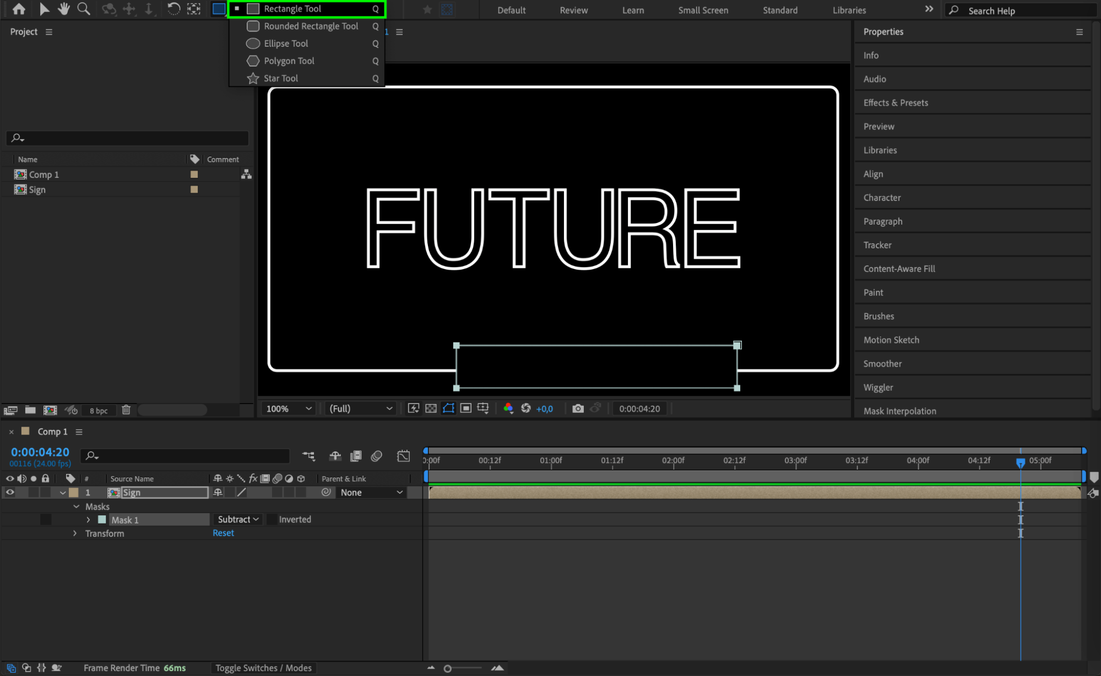
Task: Open the Properties panel menu
Action: click(x=1079, y=32)
